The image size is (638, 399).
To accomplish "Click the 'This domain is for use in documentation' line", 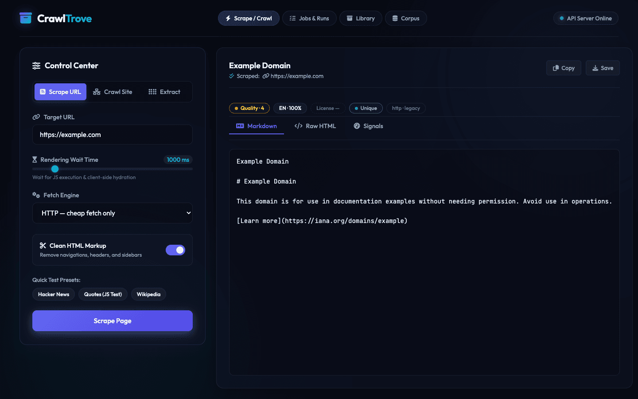I will tap(424, 201).
